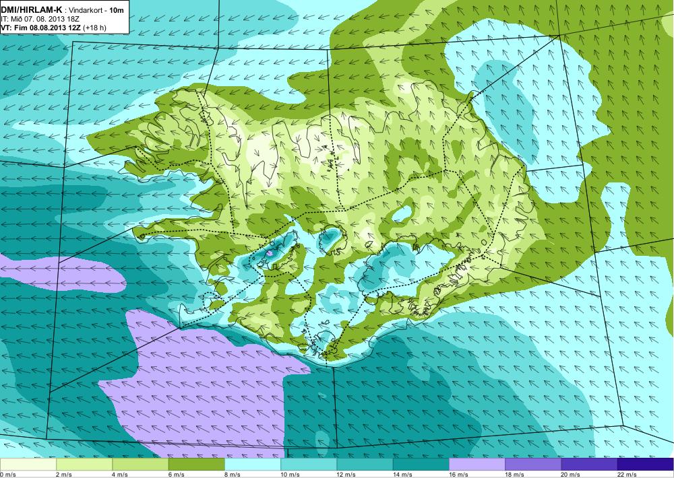
Task: Click the '12 m/s' legend label
Action: (346, 475)
